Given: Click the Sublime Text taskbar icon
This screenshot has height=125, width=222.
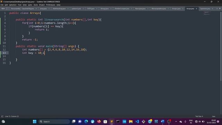Looking at the screenshot, I should pyautogui.click(x=112, y=122).
